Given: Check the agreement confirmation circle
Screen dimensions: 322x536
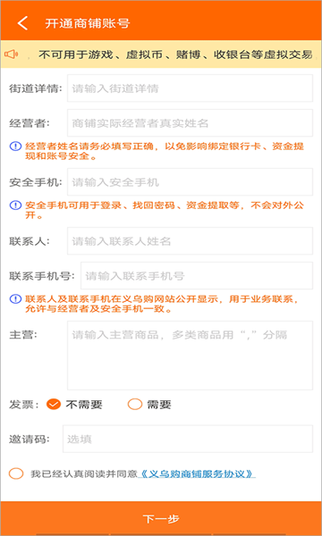Looking at the screenshot, I should click(x=16, y=474).
